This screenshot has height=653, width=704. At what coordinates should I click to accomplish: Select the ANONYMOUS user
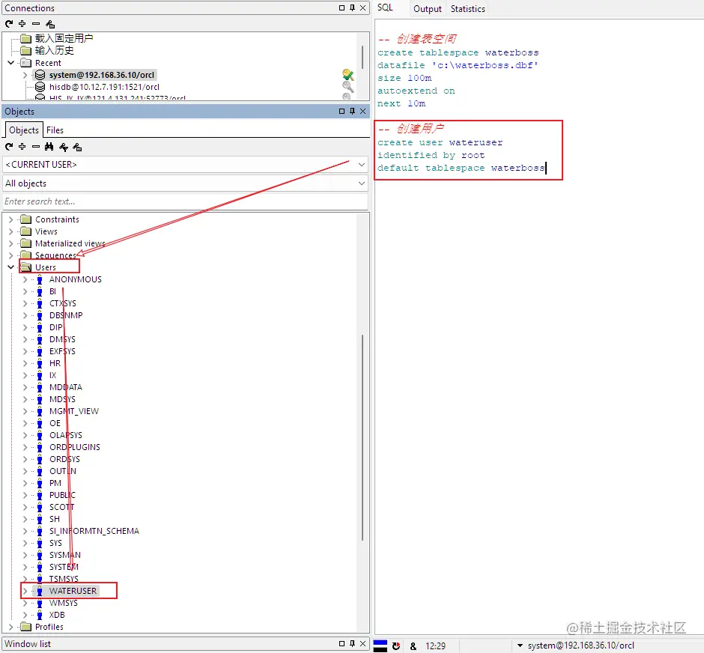coord(76,279)
